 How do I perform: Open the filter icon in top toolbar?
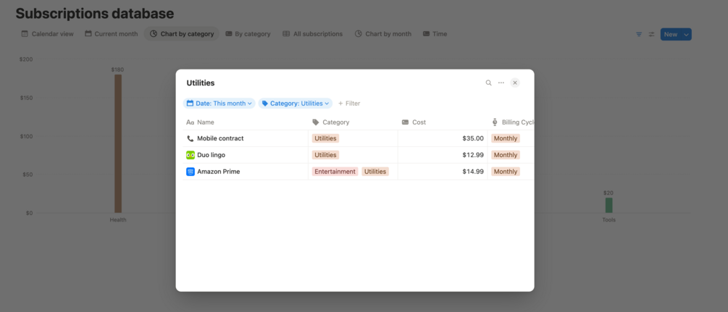[640, 34]
